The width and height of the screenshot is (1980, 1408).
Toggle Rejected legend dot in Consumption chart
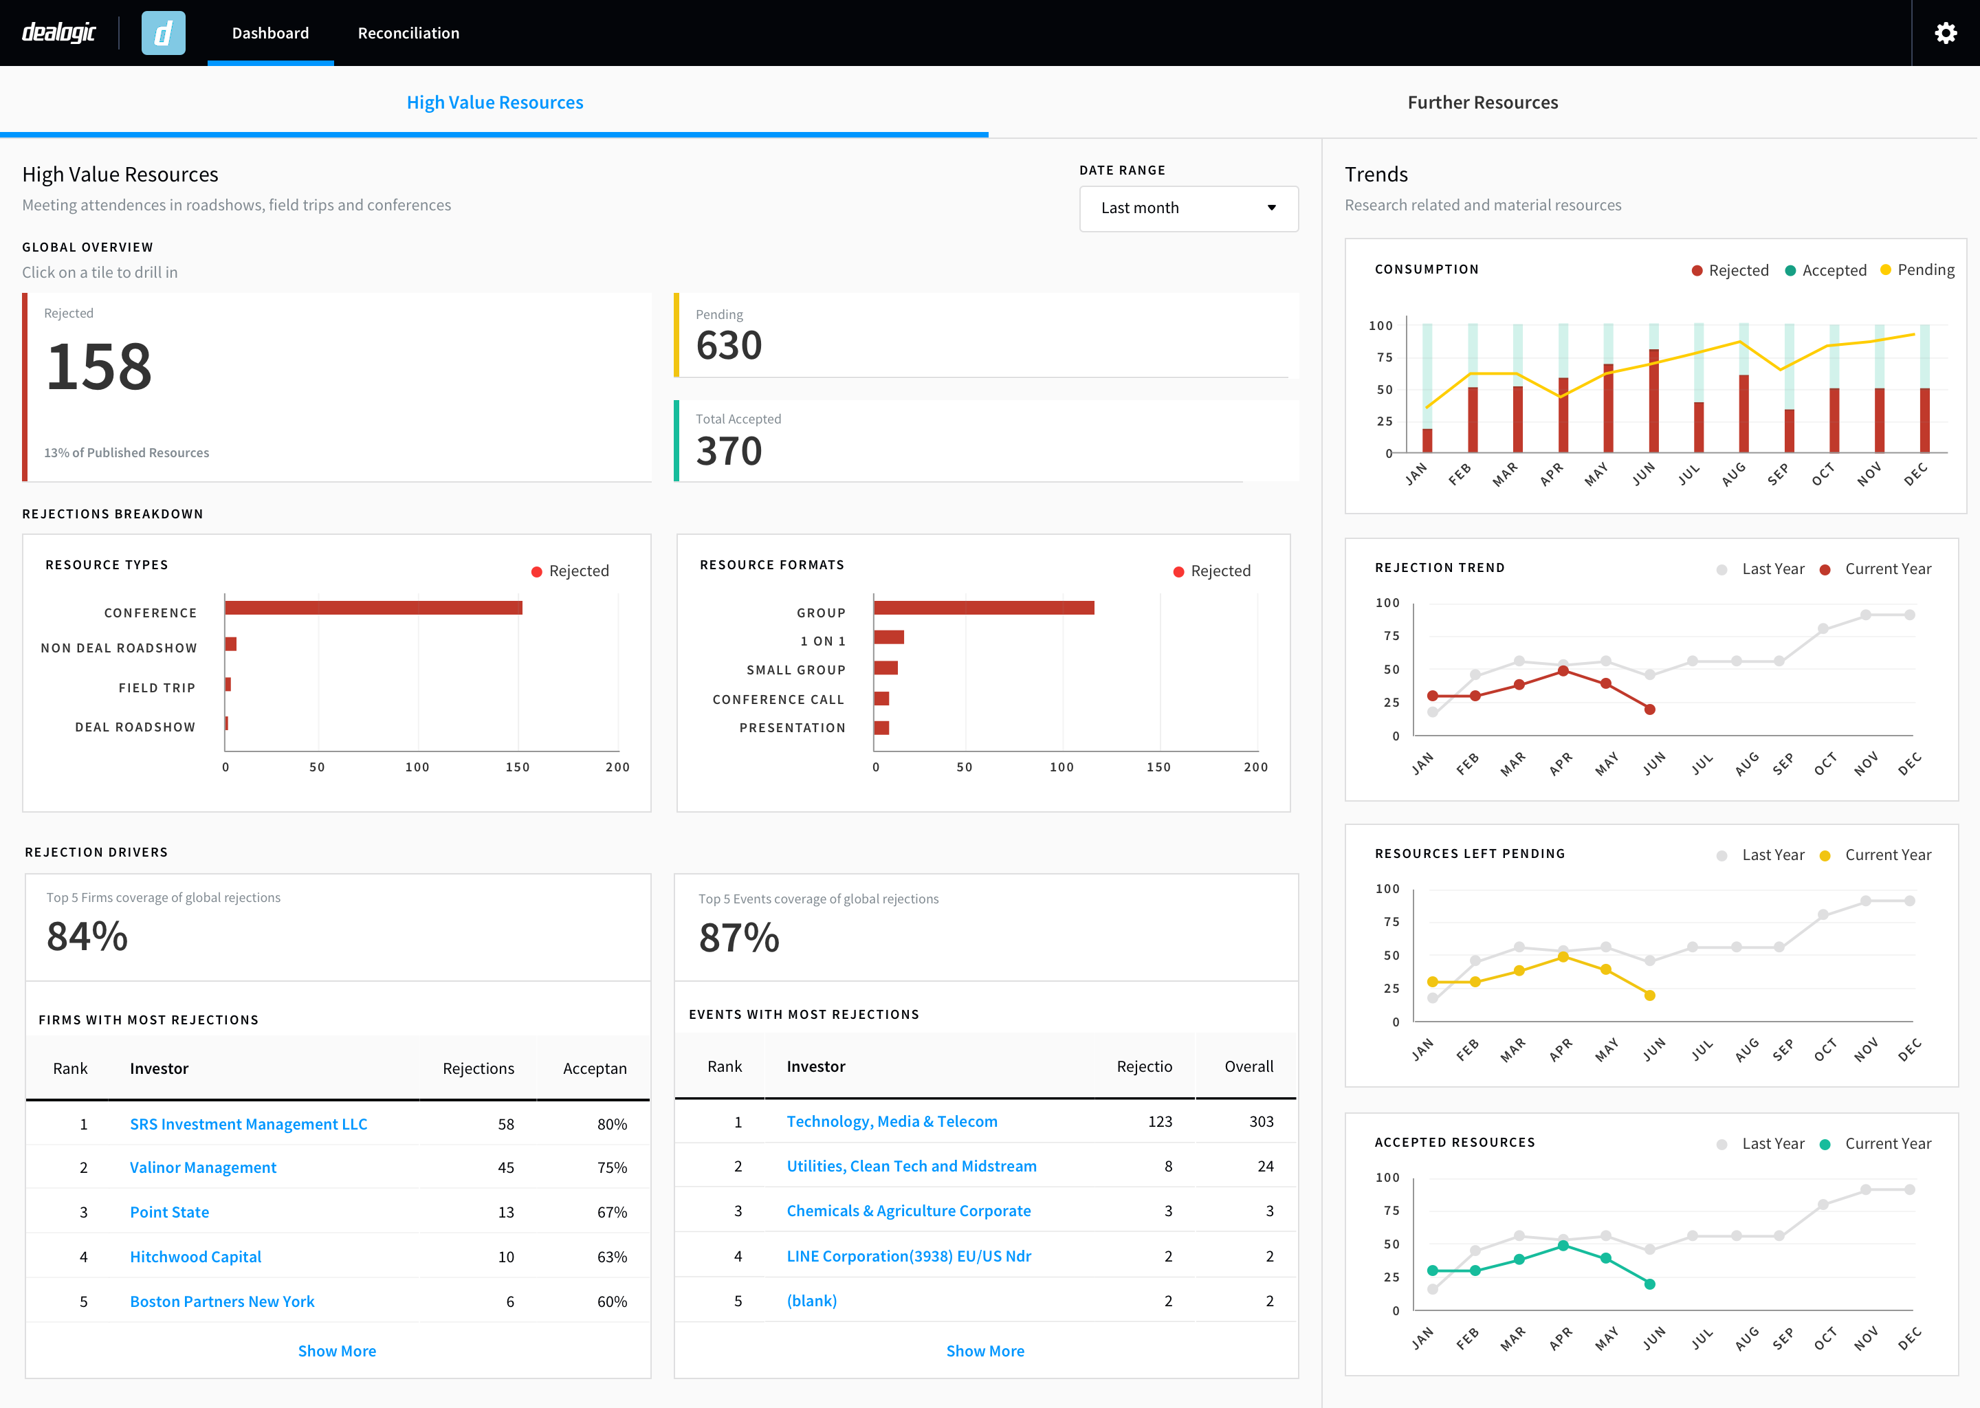(1697, 270)
